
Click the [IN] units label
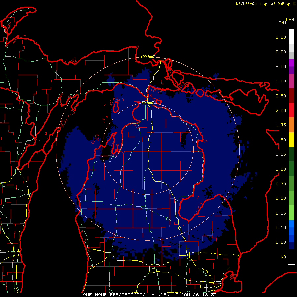pyautogui.click(x=281, y=23)
